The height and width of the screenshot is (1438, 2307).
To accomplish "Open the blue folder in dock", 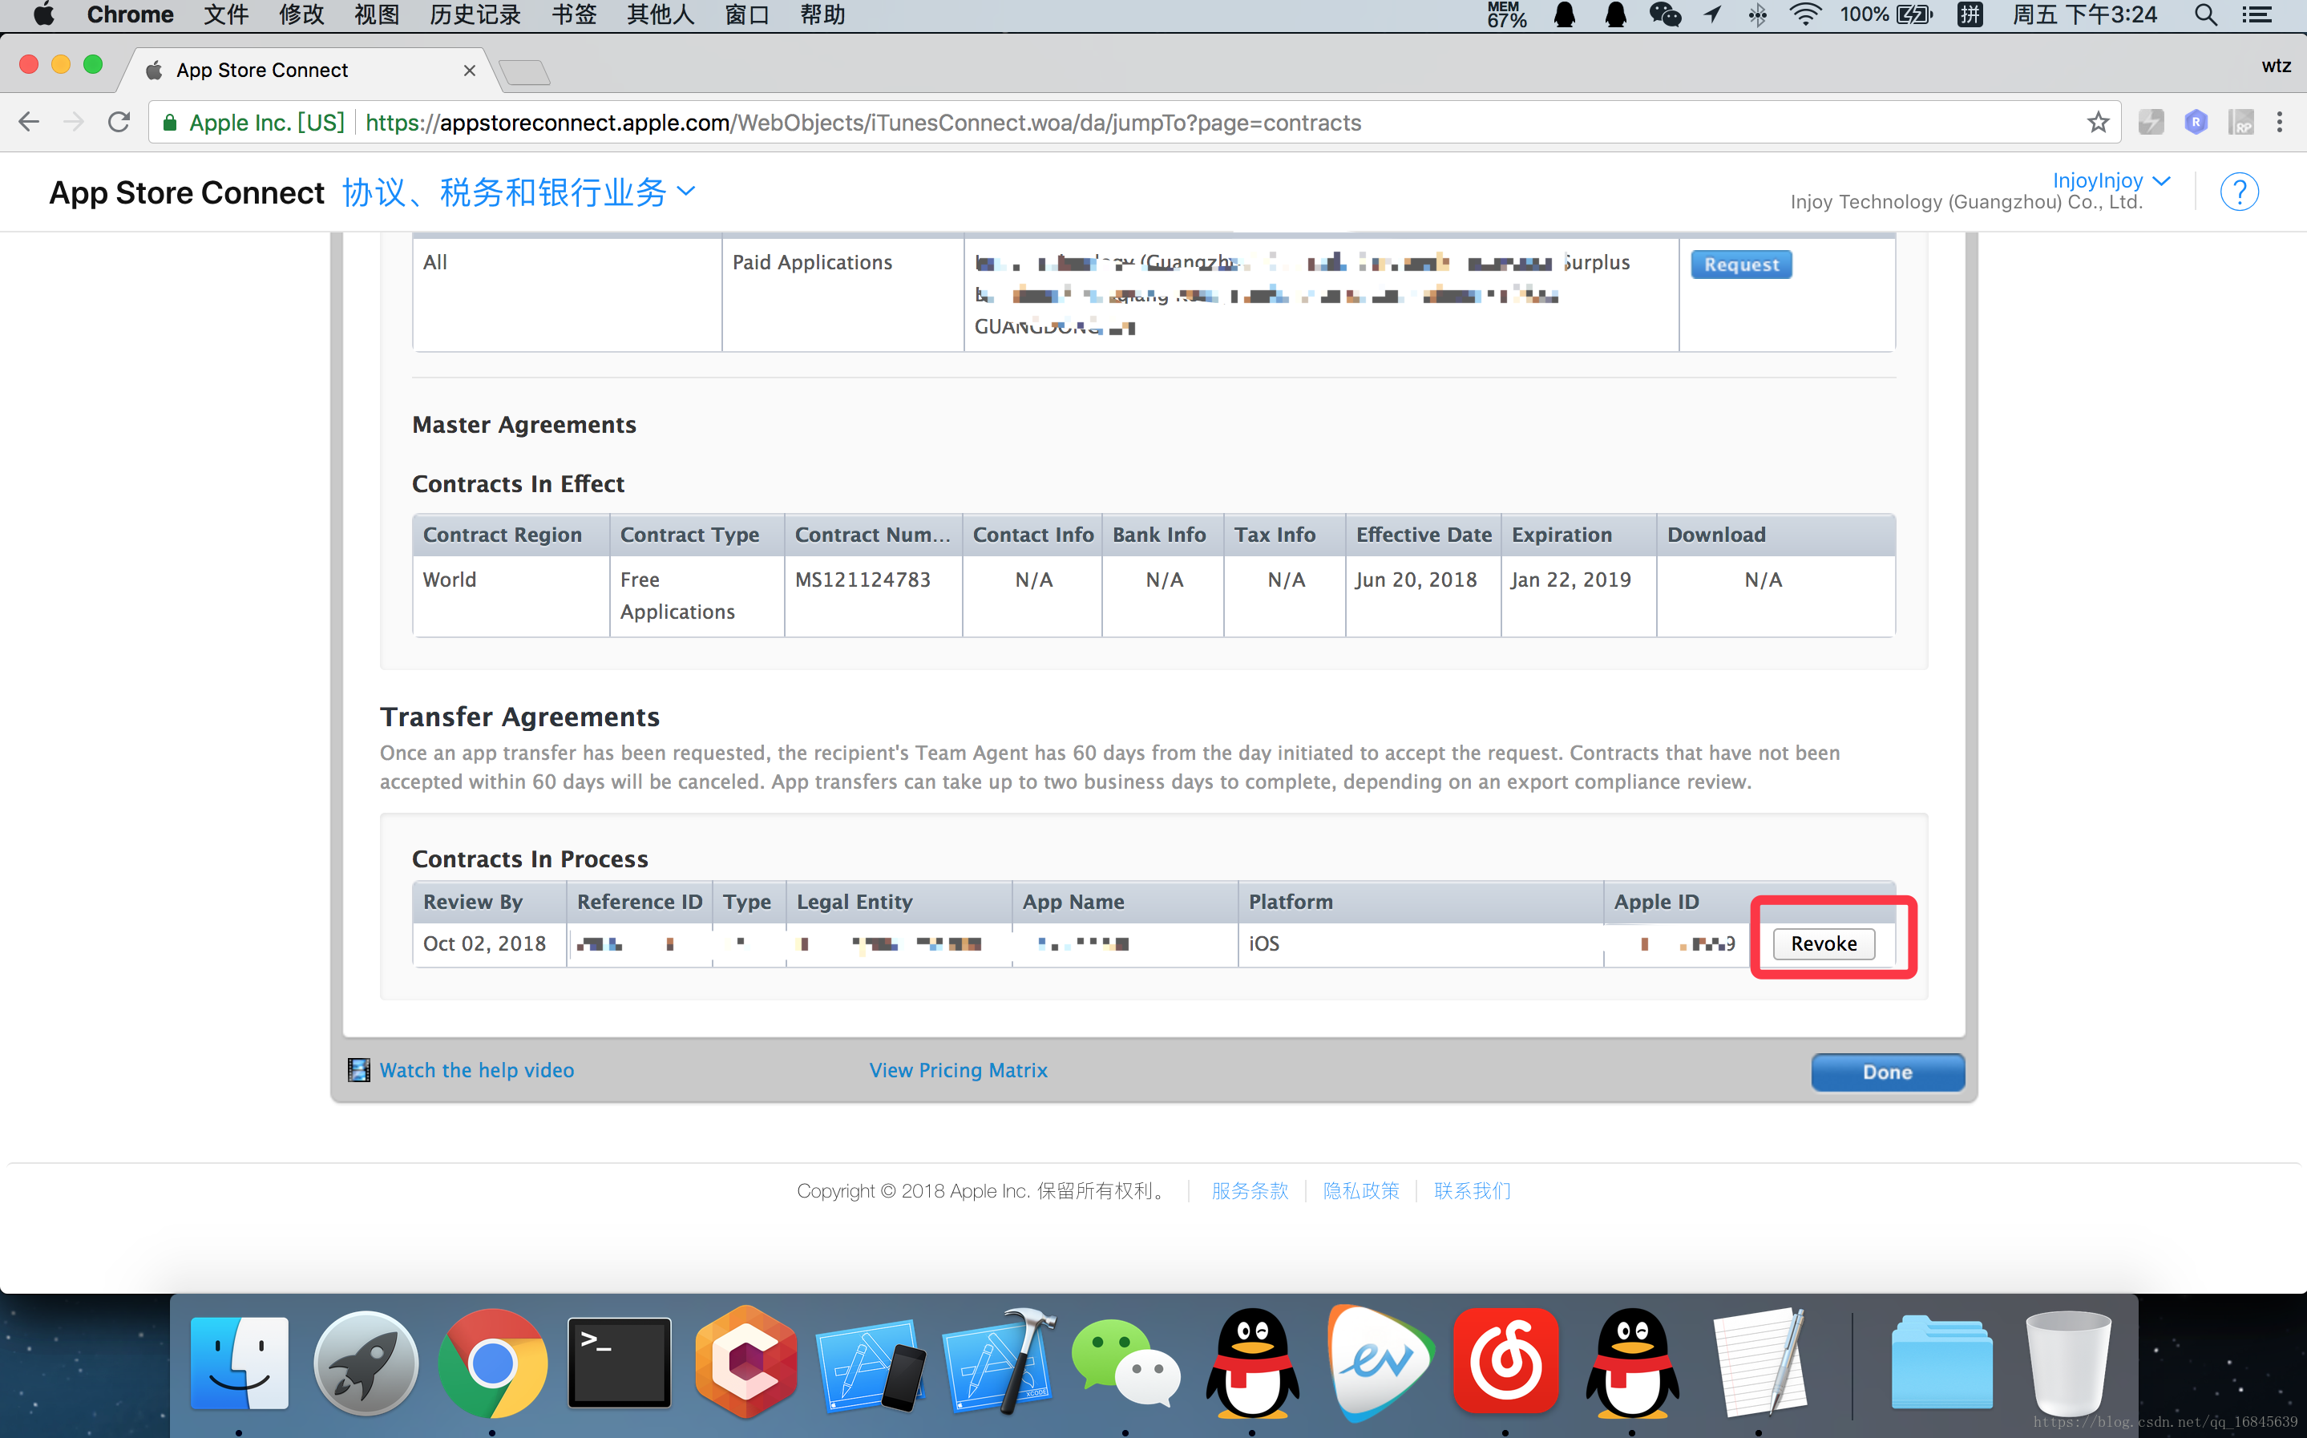I will coord(1941,1362).
